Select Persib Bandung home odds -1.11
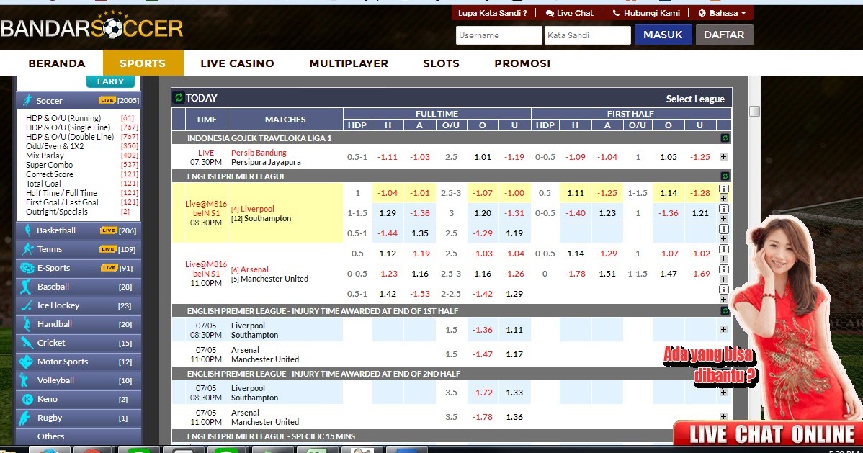Screen dimensions: 863x453 tap(388, 157)
